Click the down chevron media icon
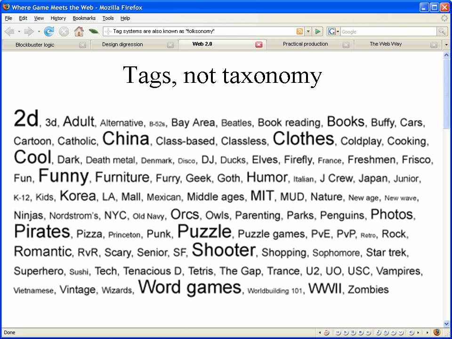The width and height of the screenshot is (452, 339). pos(401,332)
